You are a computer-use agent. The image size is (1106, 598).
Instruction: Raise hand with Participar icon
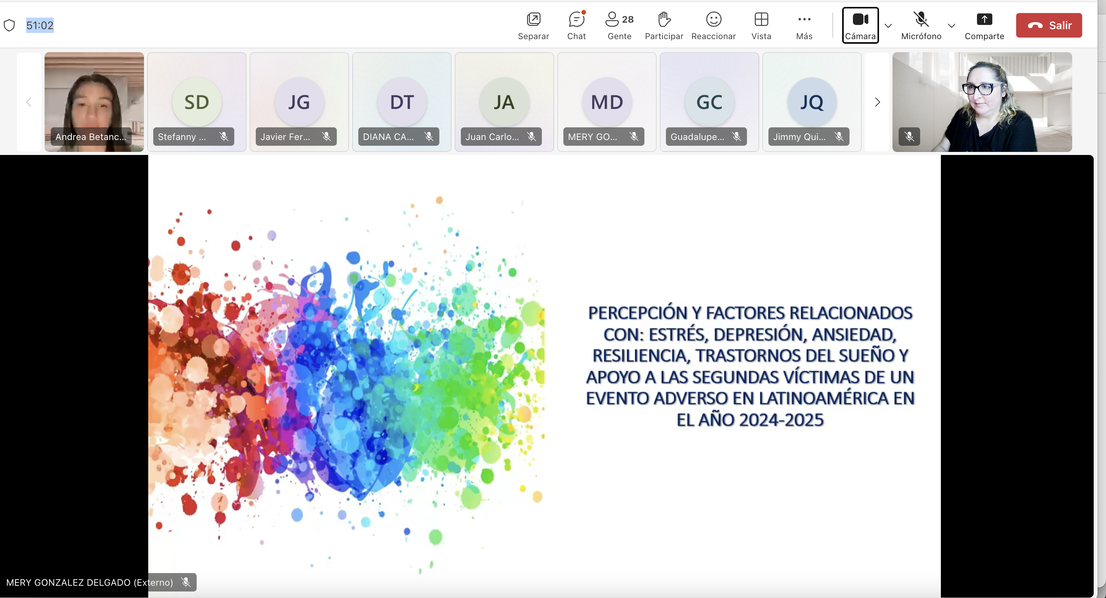pyautogui.click(x=663, y=25)
